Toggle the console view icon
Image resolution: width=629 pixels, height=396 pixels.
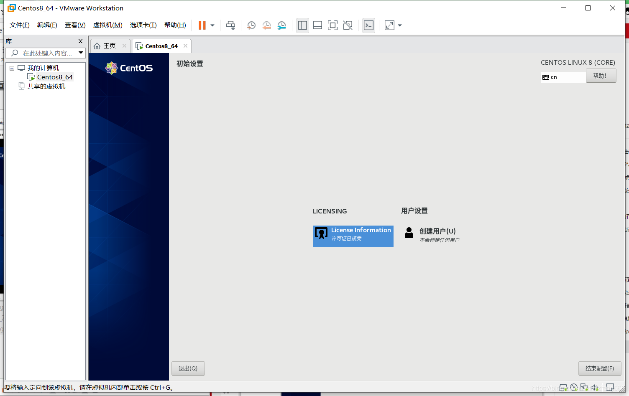[x=368, y=25]
